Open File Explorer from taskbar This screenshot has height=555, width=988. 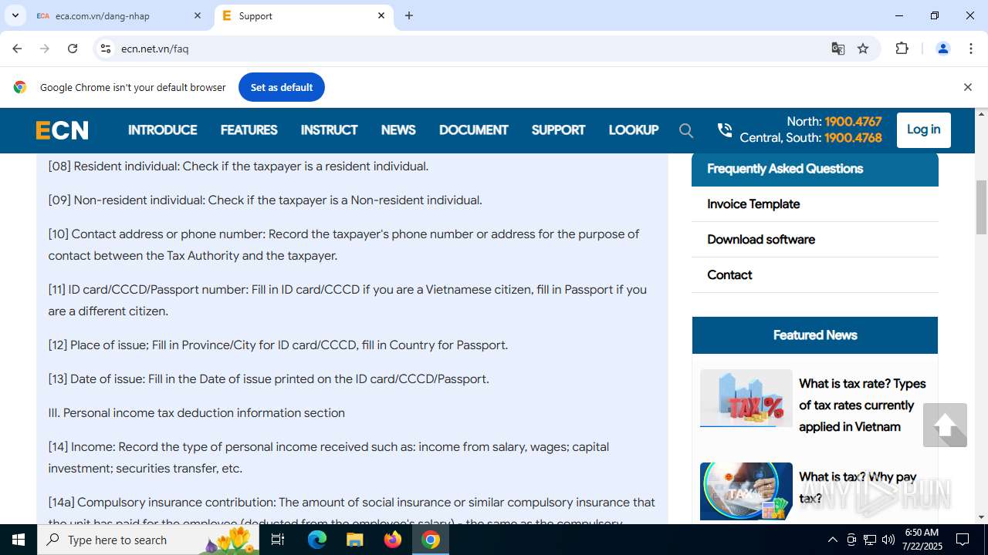(355, 540)
